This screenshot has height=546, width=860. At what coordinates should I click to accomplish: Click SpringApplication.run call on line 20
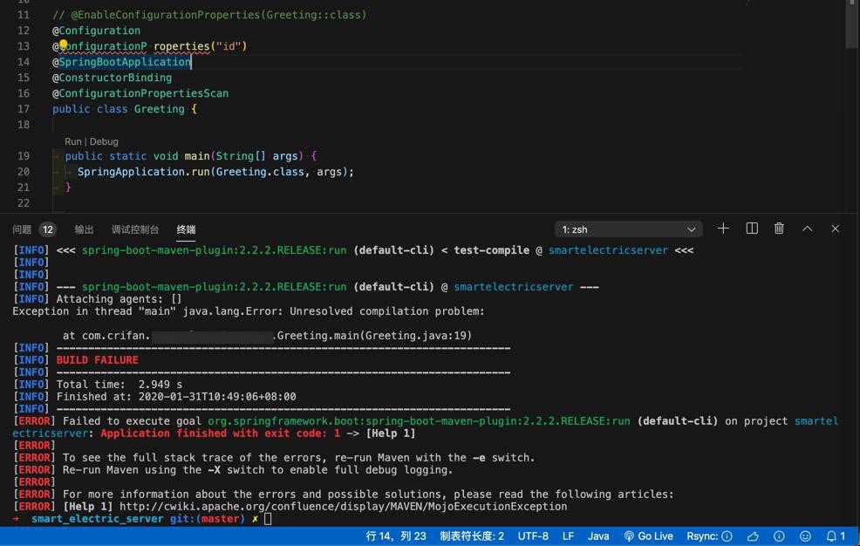143,172
